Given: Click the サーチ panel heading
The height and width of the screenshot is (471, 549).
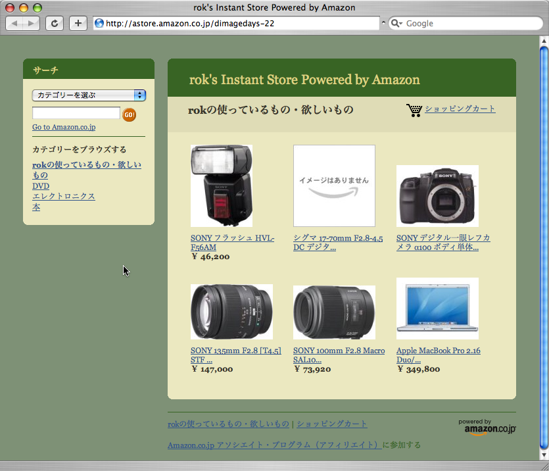Looking at the screenshot, I should (x=45, y=70).
